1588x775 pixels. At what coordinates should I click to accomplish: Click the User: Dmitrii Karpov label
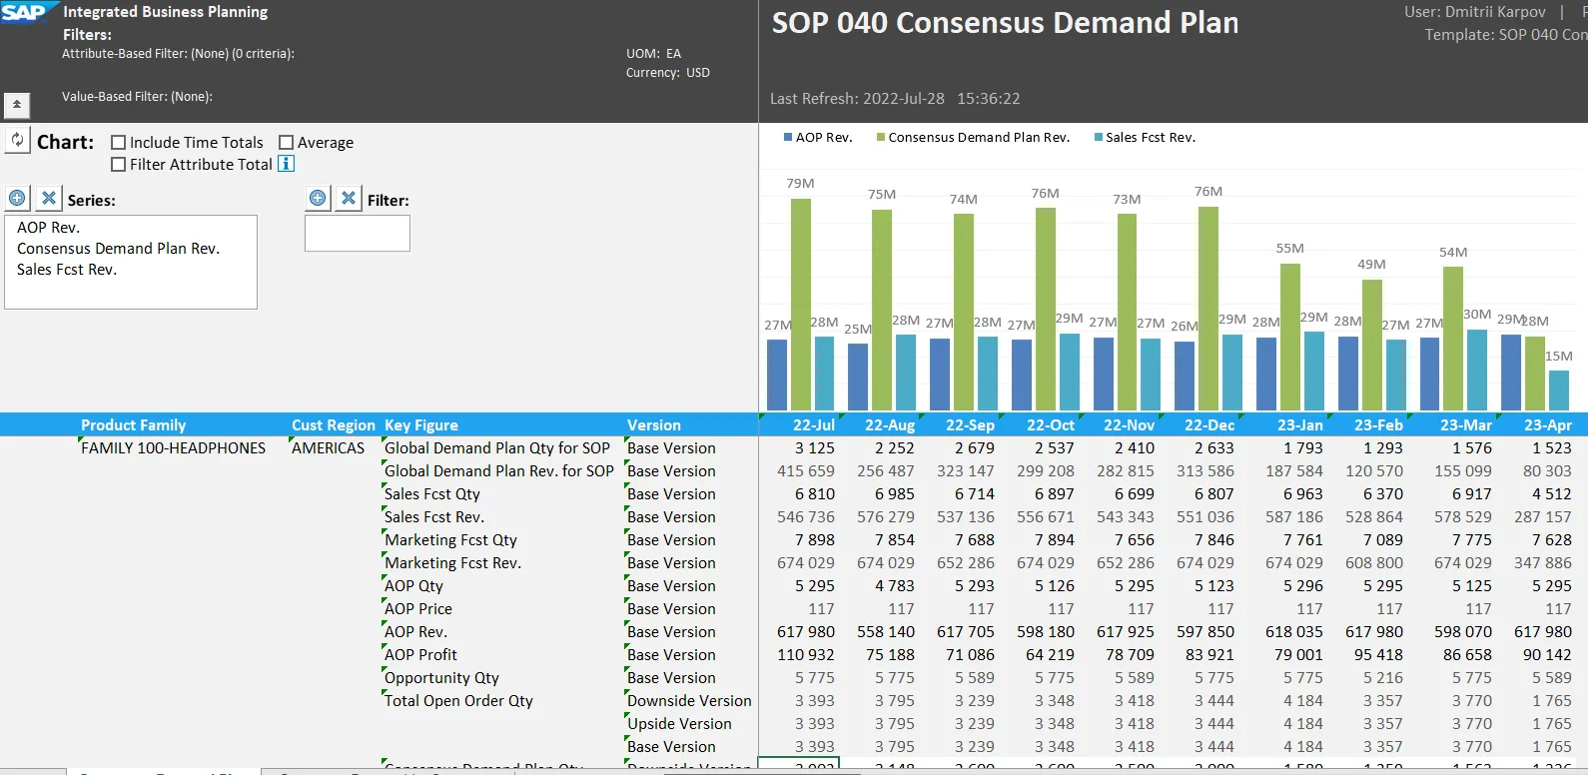1475,12
